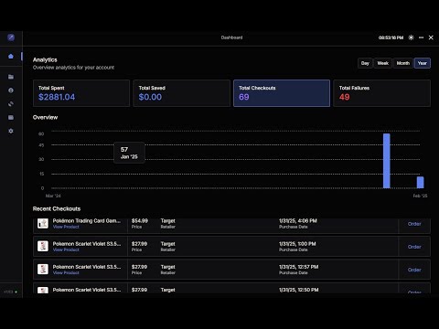This screenshot has width=439, height=329.
Task: Click the "Mar '24" axis label
Action: pos(53,196)
